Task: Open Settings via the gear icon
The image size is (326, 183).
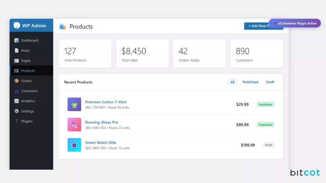Action: (17, 111)
